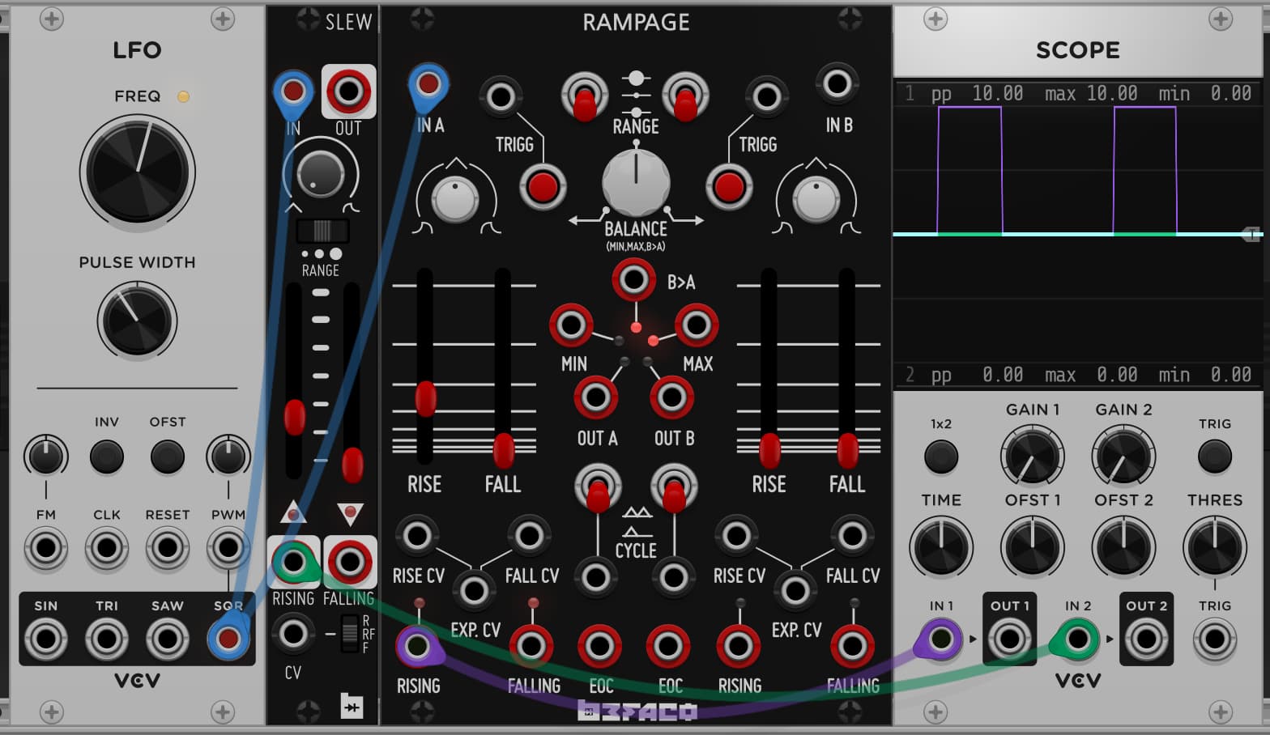The height and width of the screenshot is (735, 1270).
Task: Click the left Rampage TRIGG input jack
Action: click(x=501, y=97)
